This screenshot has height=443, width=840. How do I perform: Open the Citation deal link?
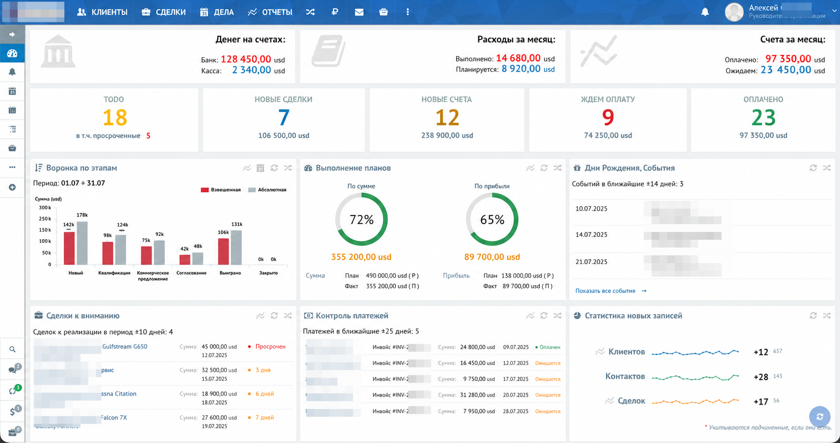pyautogui.click(x=119, y=394)
